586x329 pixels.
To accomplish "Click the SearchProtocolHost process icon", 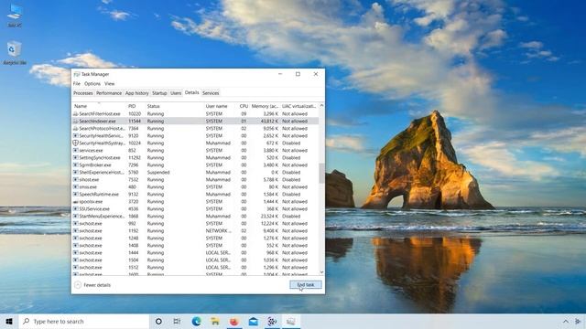I will (75, 128).
